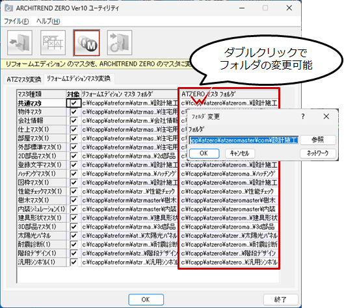Viewport: 344px width, 308px height.
Task: Click the ATZERO folder cell for 太陽光パネル row
Action: click(230, 236)
